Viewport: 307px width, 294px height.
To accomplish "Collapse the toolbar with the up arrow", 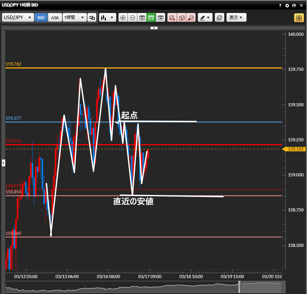I will coord(154,28).
